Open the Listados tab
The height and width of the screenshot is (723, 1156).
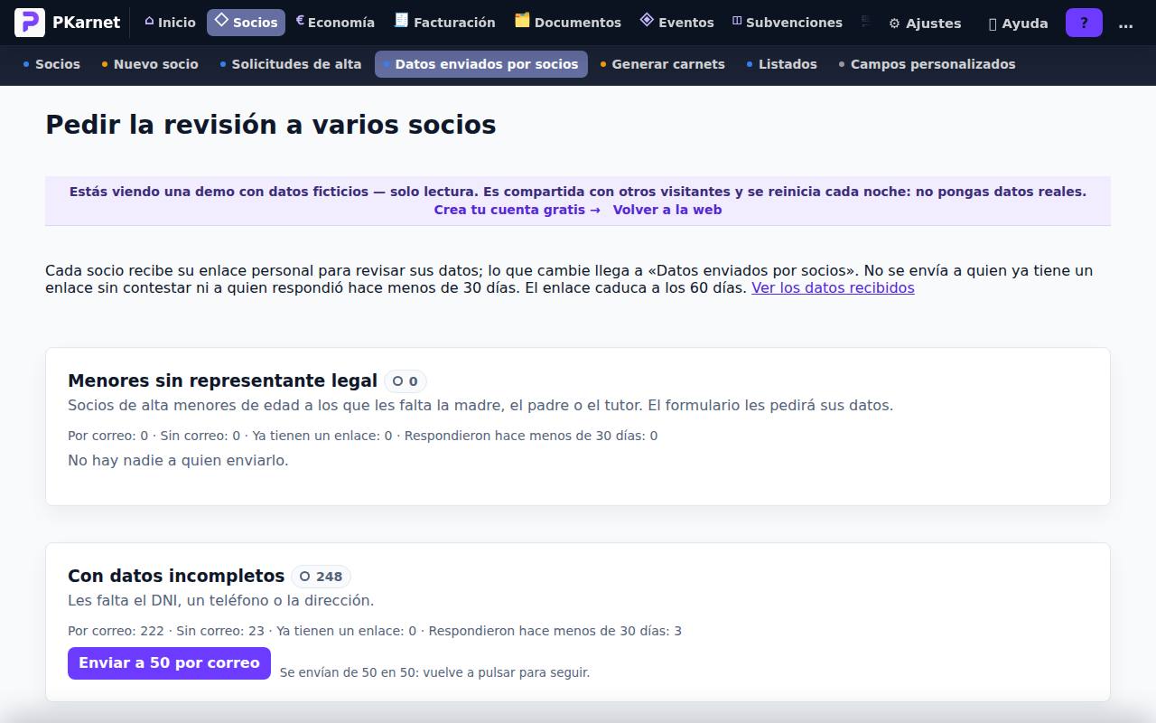tap(782, 64)
